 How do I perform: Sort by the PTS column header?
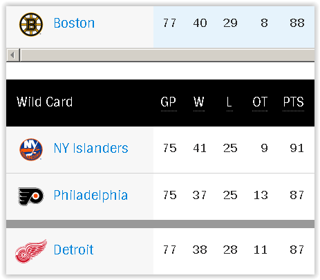tap(293, 102)
